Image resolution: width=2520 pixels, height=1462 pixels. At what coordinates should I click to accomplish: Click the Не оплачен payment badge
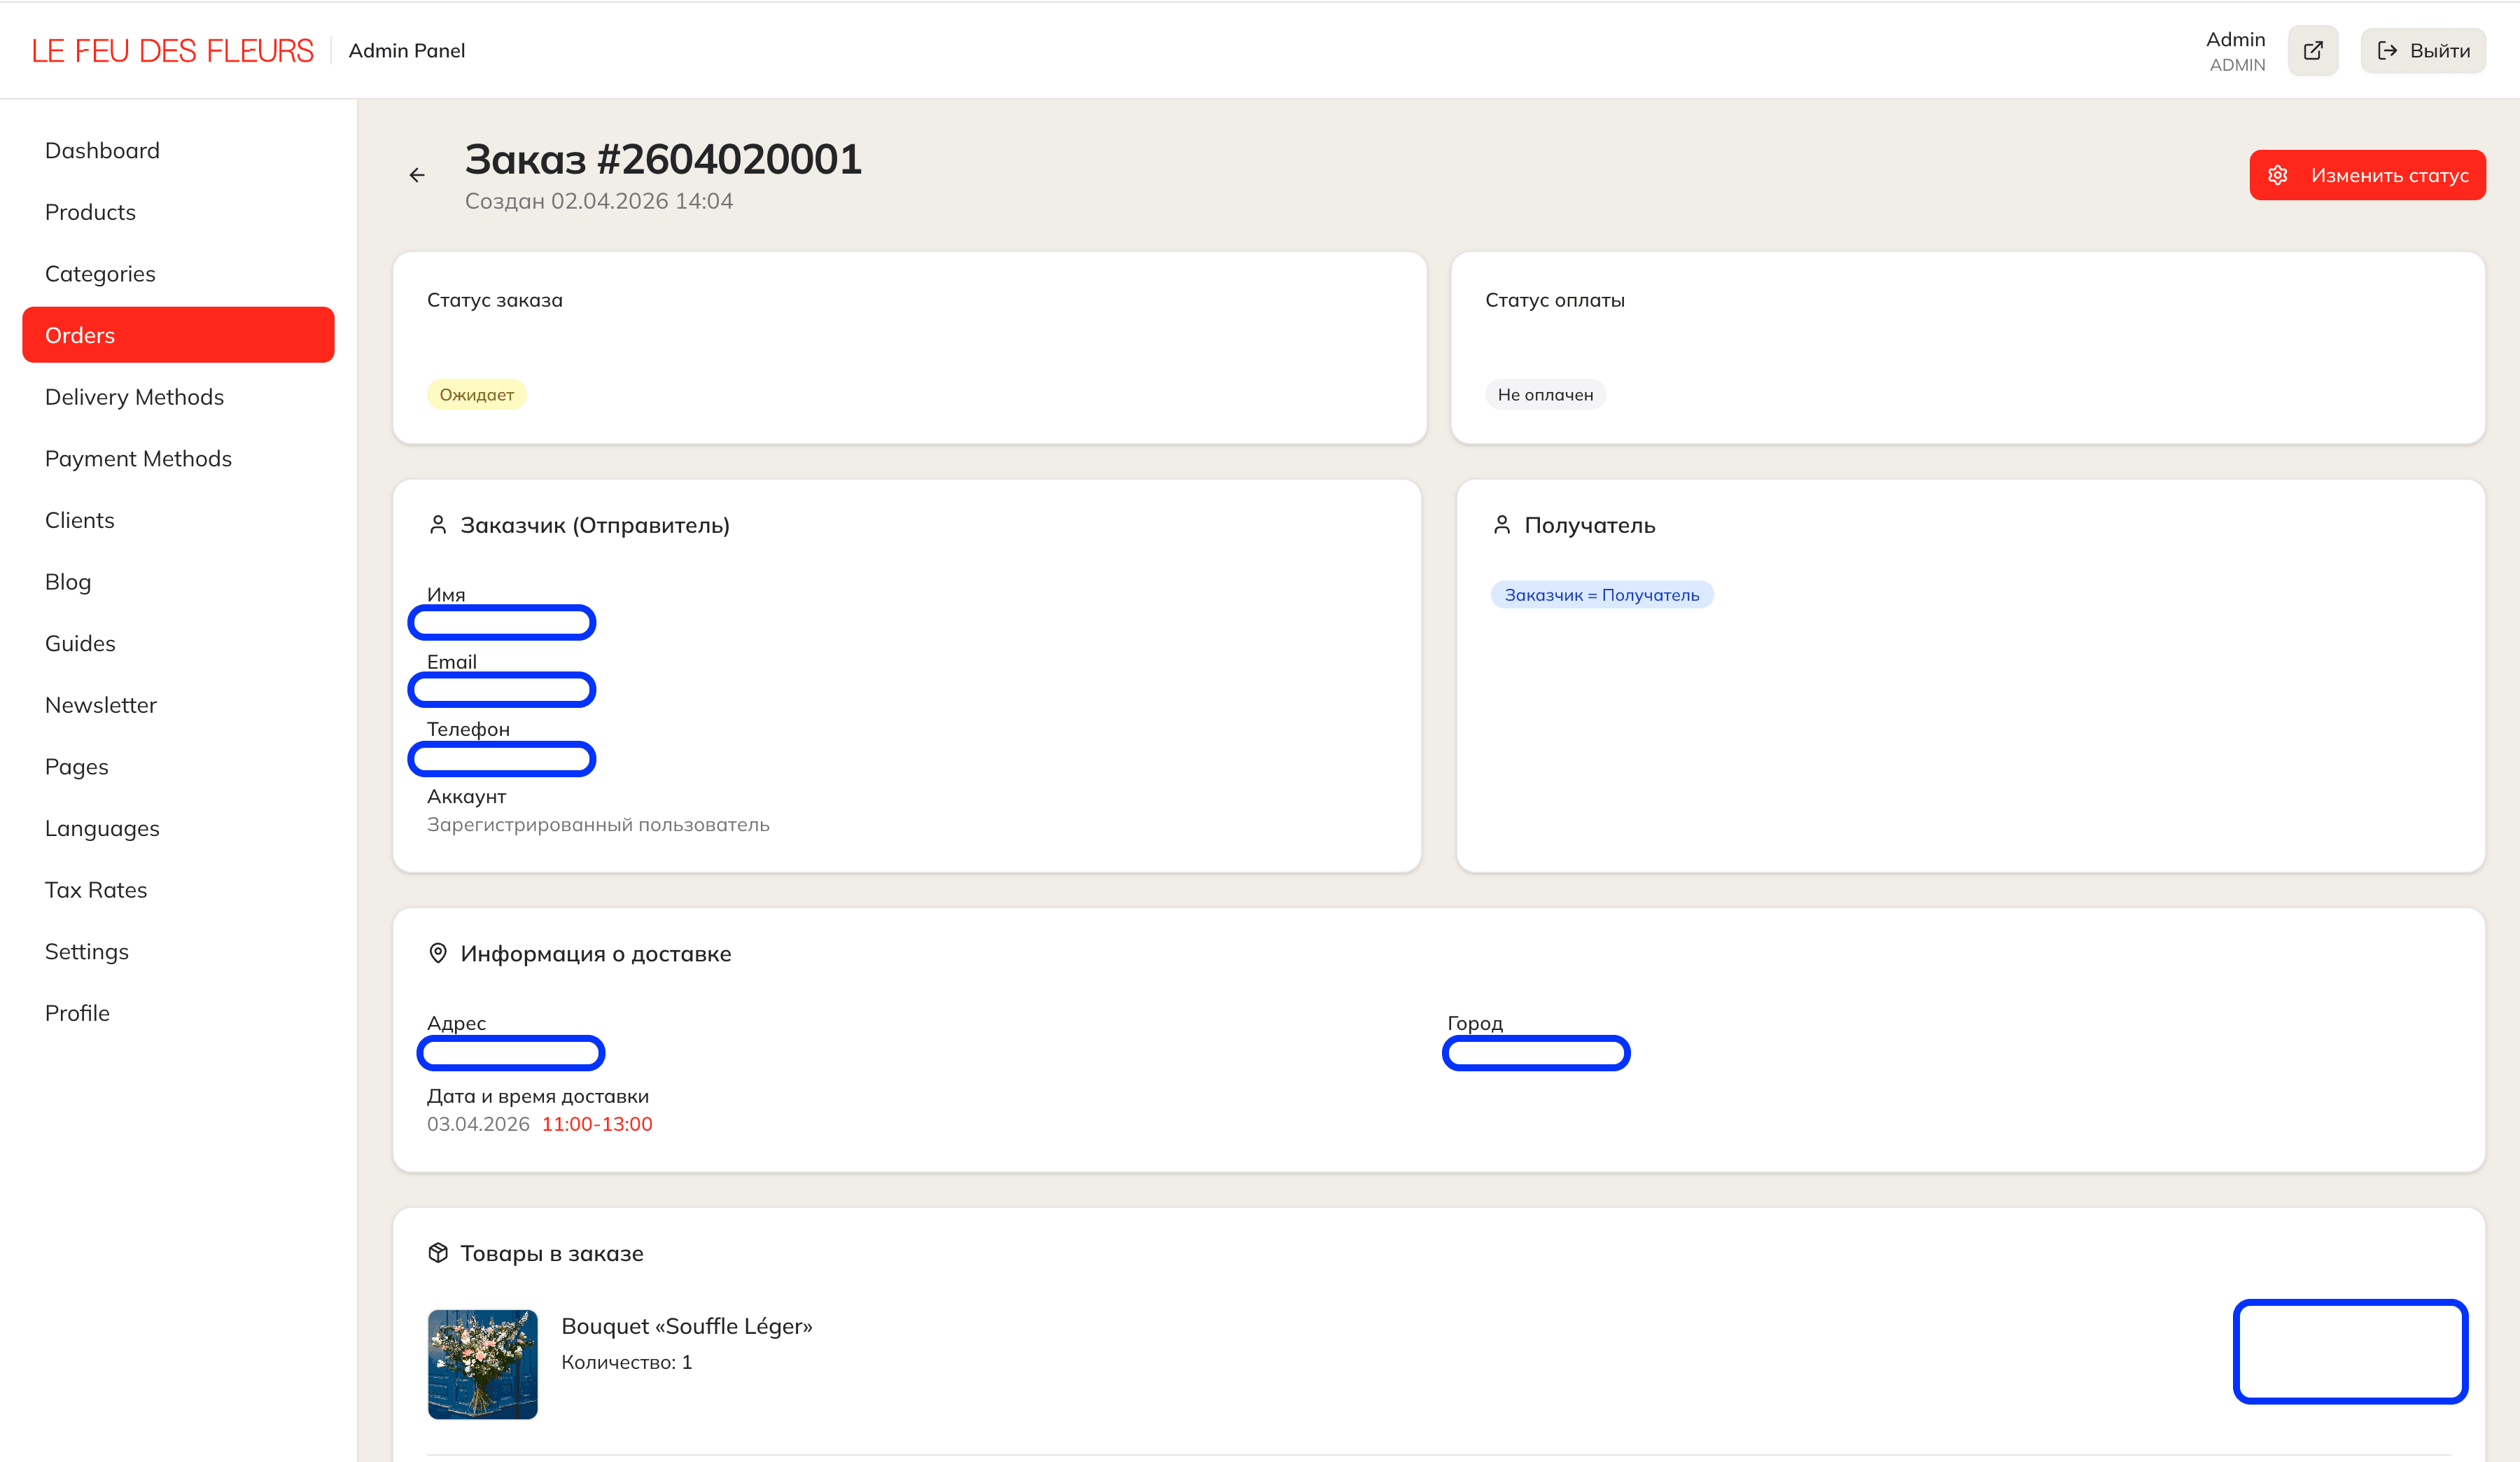coord(1545,395)
